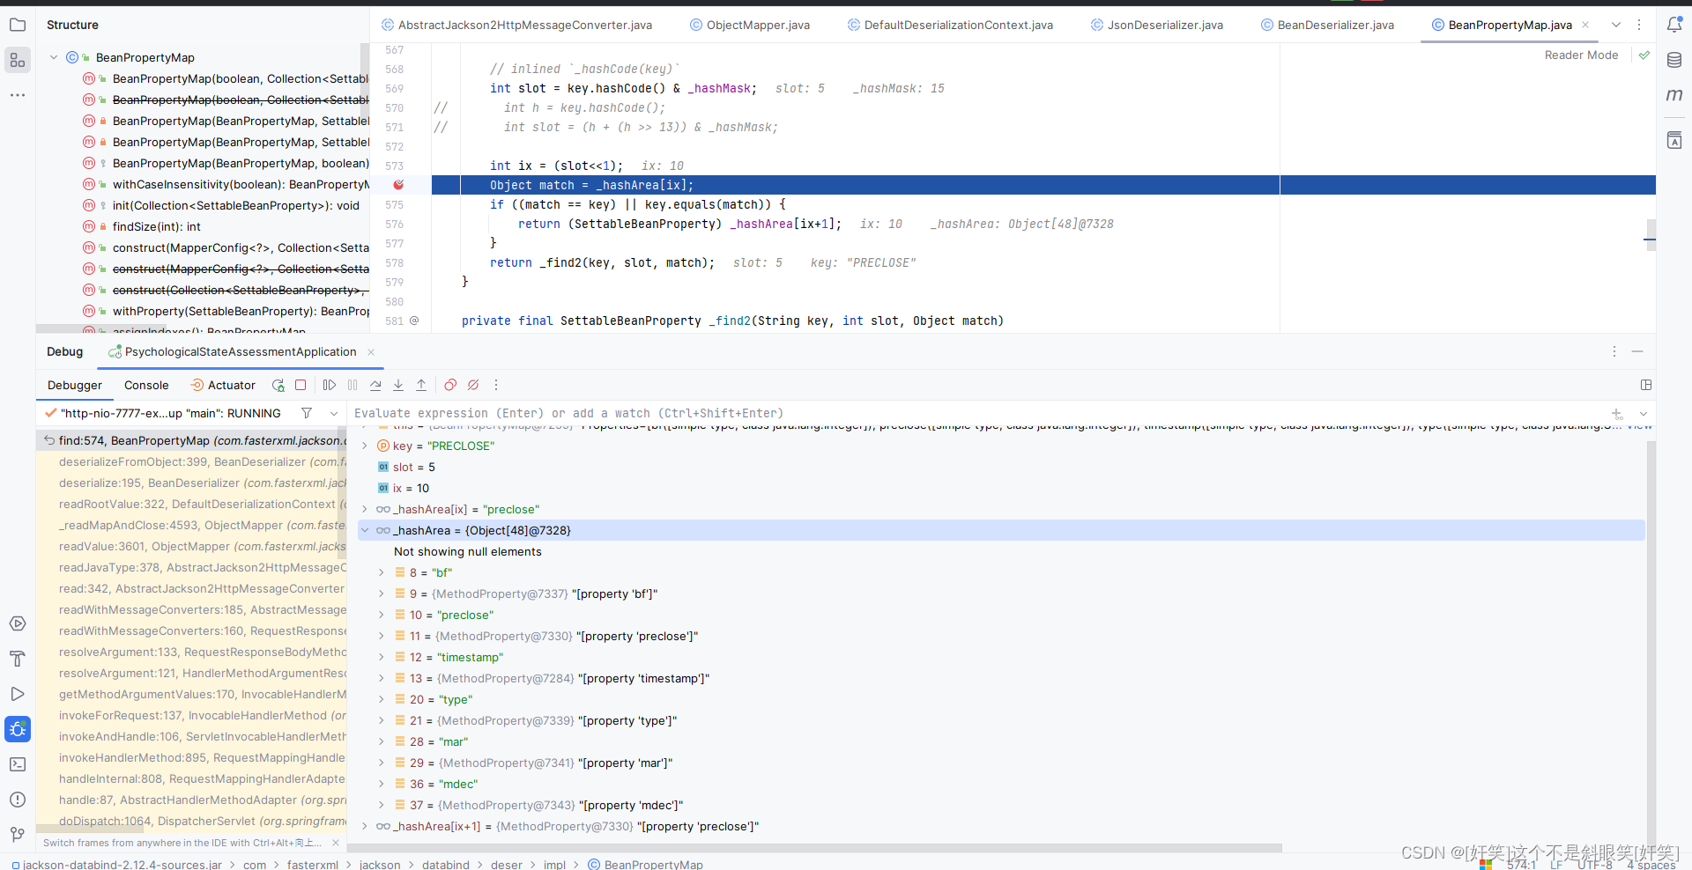1692x870 pixels.
Task: Step into the method call
Action: point(398,385)
